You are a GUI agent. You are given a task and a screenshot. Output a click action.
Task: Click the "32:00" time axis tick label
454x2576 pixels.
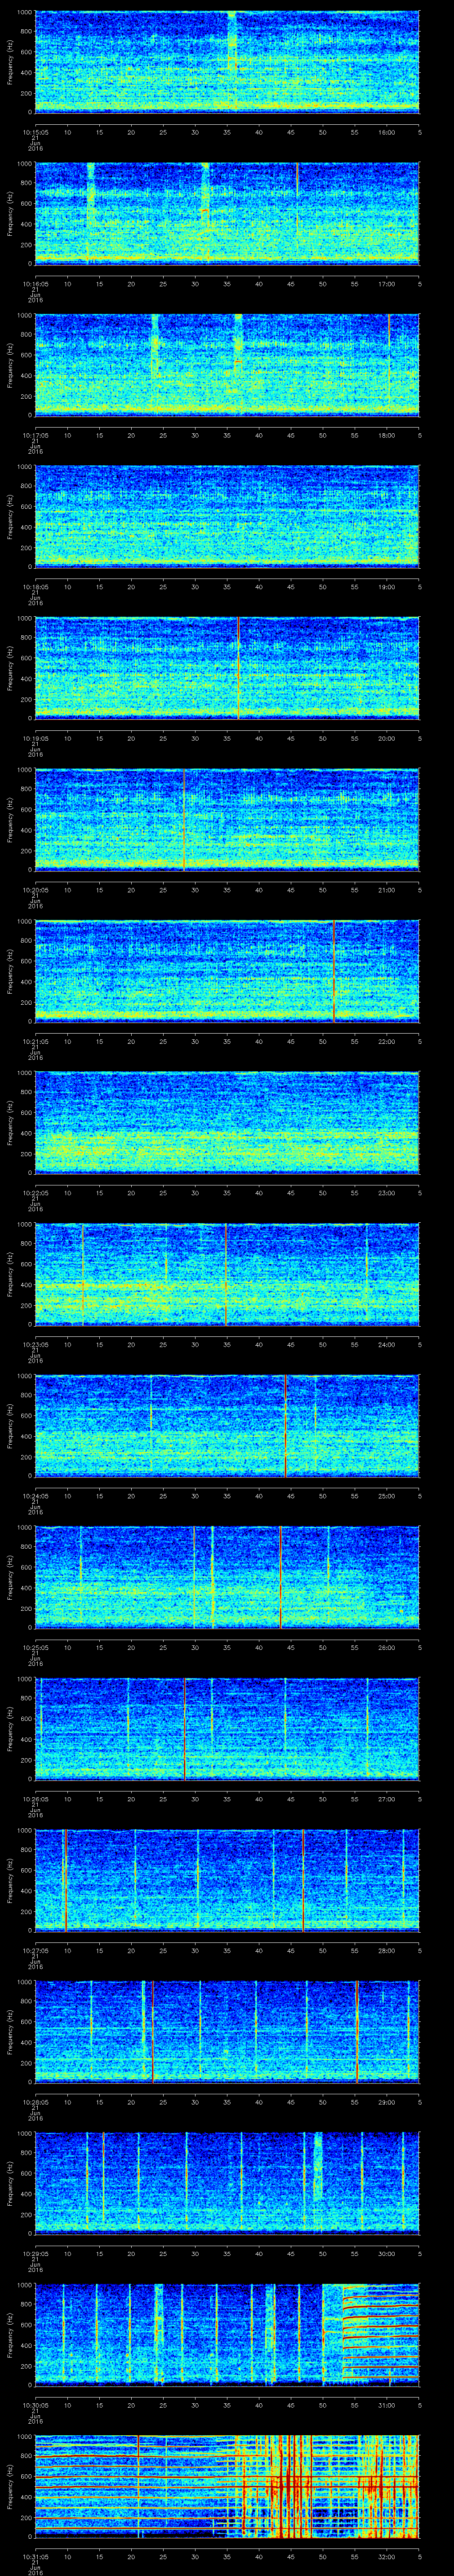(387, 2556)
